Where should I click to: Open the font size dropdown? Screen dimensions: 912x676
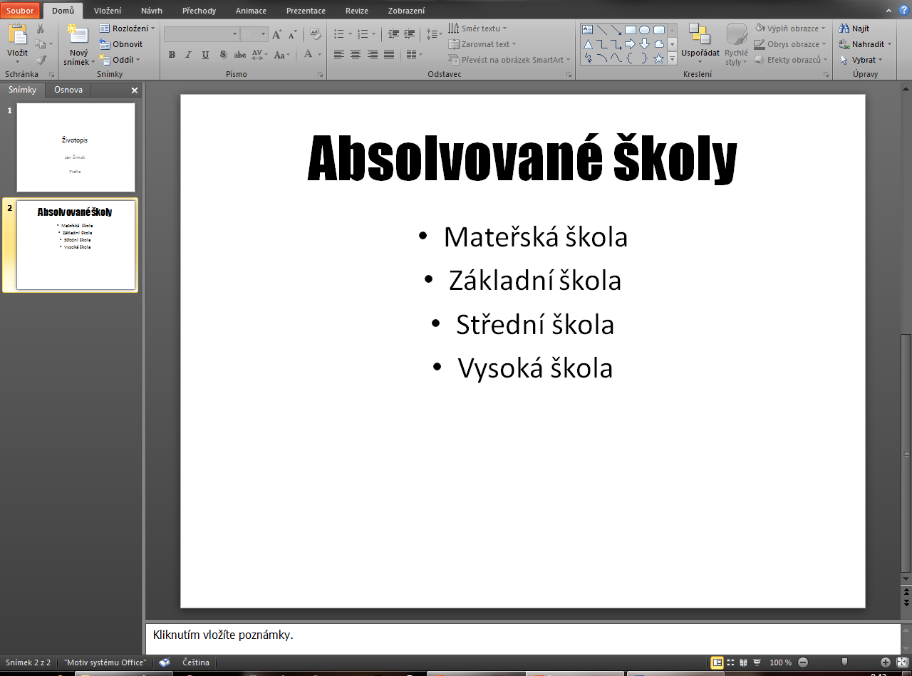click(264, 34)
